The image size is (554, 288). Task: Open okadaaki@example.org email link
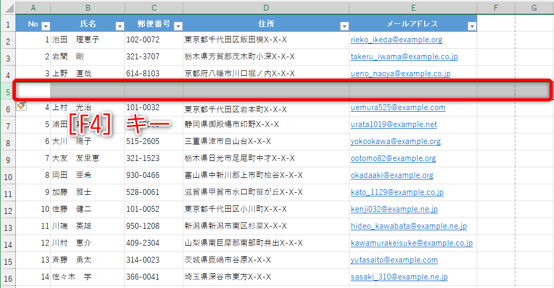click(392, 175)
